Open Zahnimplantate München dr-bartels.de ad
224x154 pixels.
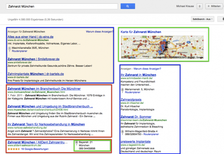(36, 74)
